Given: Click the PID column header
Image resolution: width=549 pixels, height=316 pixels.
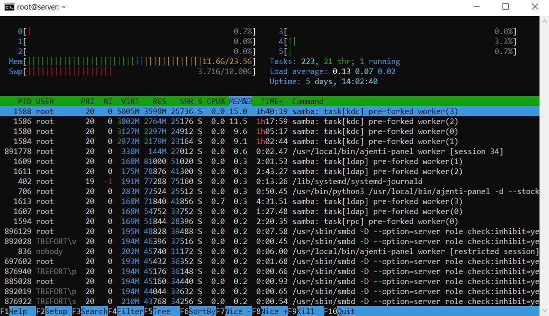Looking at the screenshot, I should pyautogui.click(x=24, y=101).
